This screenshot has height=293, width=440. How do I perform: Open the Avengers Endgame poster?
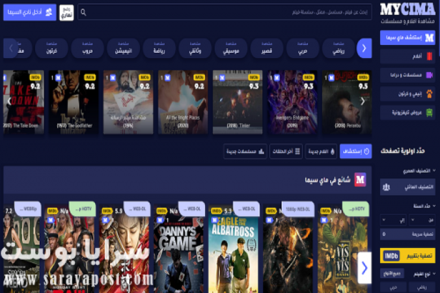(292, 102)
